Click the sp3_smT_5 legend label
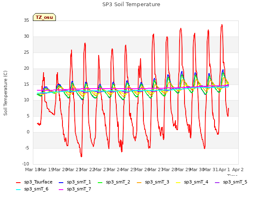 (x=235, y=182)
